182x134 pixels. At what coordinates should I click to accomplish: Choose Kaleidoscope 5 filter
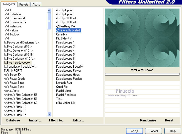(x=65, y=55)
